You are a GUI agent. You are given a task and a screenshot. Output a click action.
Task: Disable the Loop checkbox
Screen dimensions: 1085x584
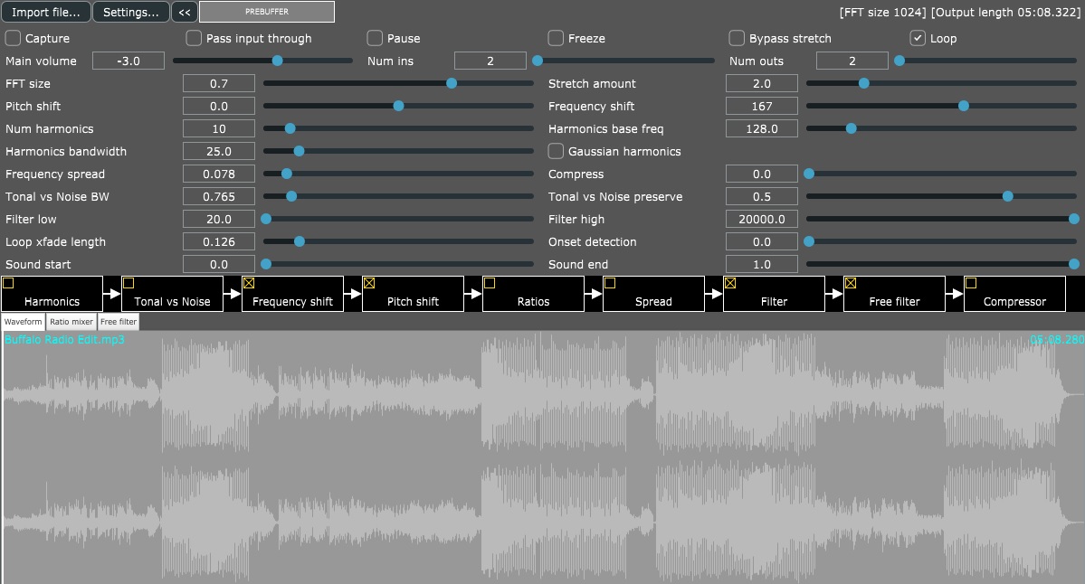(917, 38)
